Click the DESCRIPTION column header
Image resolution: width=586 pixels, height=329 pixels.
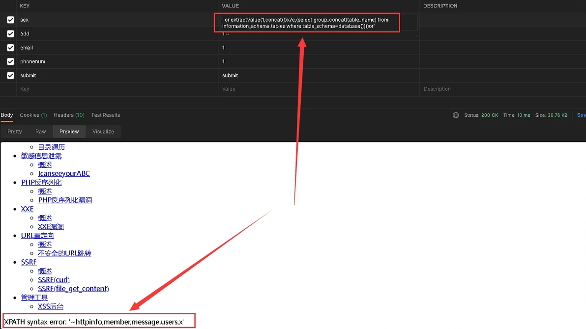(x=440, y=5)
